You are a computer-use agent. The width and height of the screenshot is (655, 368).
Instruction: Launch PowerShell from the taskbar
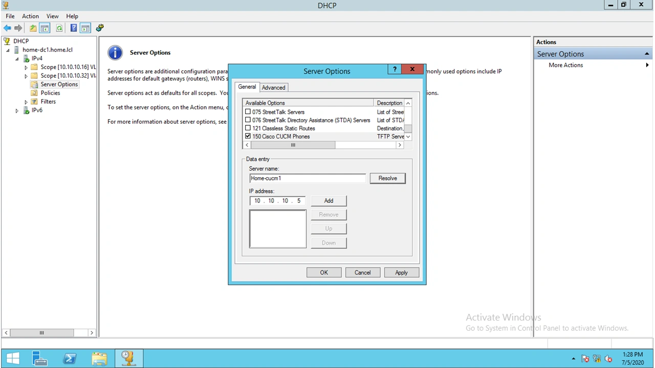tap(70, 358)
